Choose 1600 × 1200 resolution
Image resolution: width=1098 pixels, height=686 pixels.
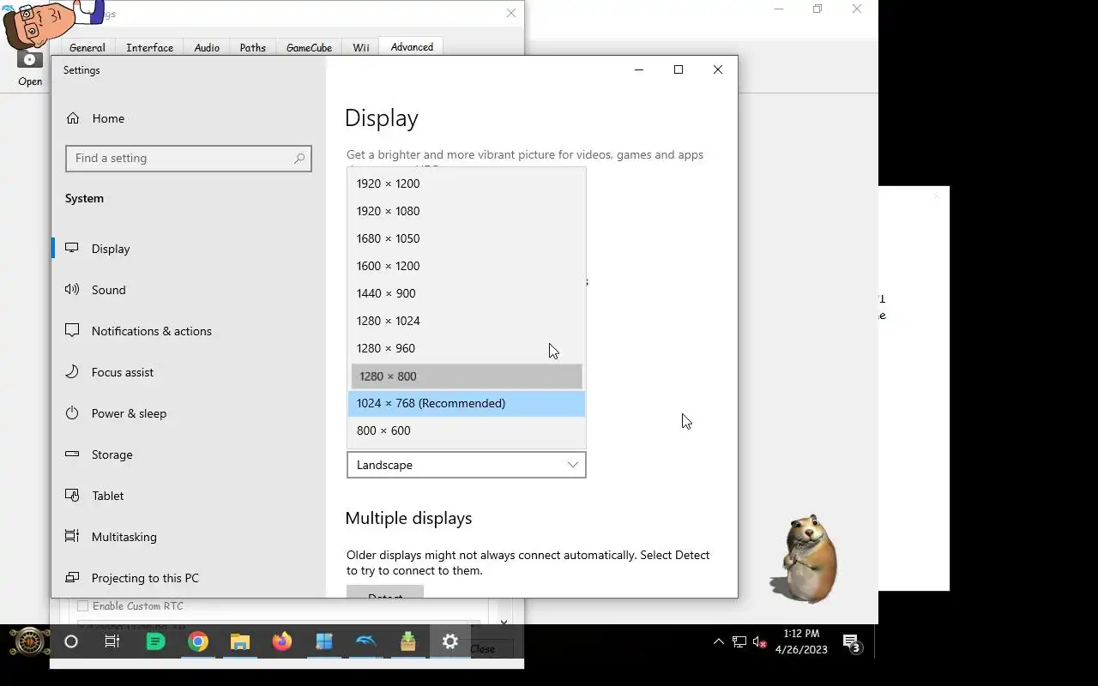pyautogui.click(x=466, y=266)
